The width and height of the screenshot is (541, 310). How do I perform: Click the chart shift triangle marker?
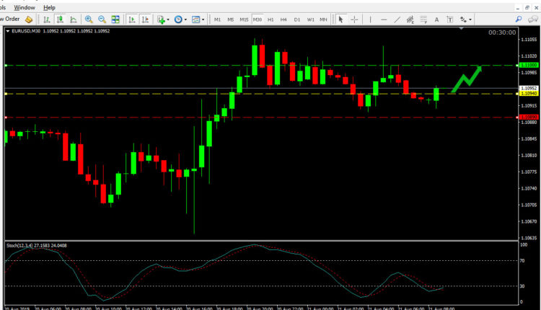tap(462, 29)
